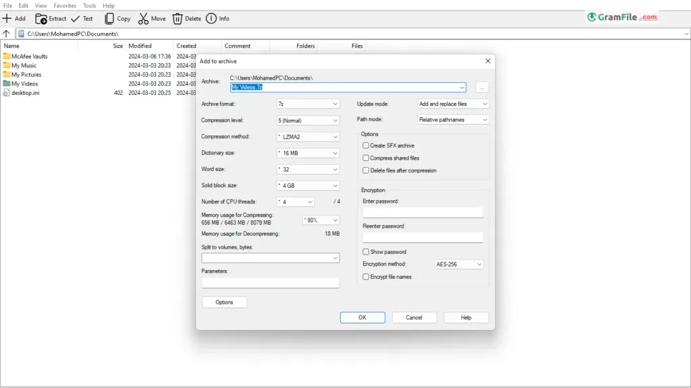Click OK to create the archive
This screenshot has width=691, height=388.
(x=362, y=317)
